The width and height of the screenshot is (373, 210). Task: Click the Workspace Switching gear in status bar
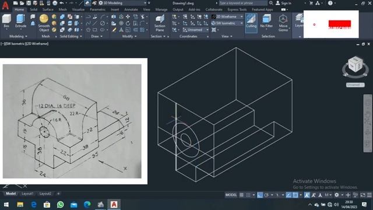tap(337, 195)
